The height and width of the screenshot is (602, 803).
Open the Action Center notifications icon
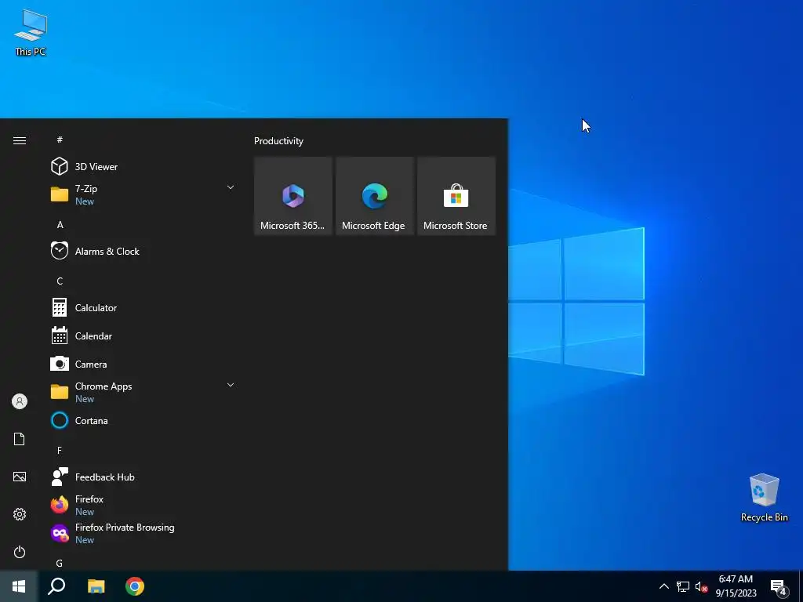[x=779, y=586]
